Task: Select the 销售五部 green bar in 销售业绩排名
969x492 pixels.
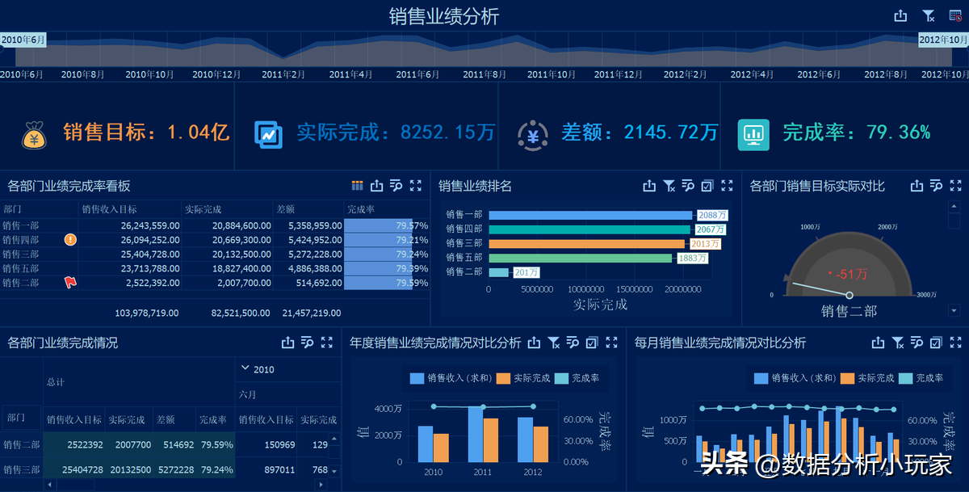Action: (x=580, y=258)
